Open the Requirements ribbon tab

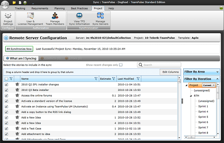pos(40,9)
